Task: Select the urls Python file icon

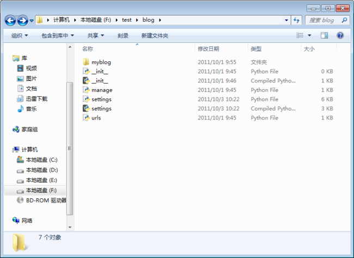Action: pos(86,118)
